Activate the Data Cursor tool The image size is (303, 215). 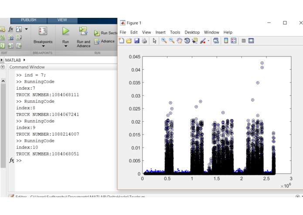coord(194,40)
